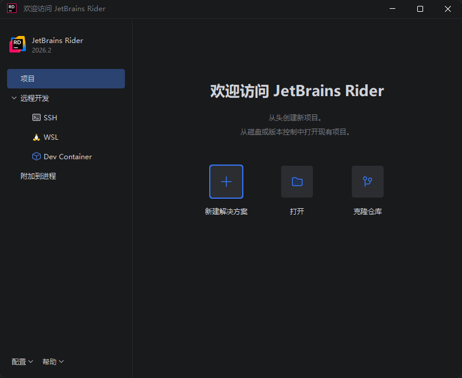462x378 pixels.
Task: Open 附加到进程 in sidebar
Action: tap(38, 176)
